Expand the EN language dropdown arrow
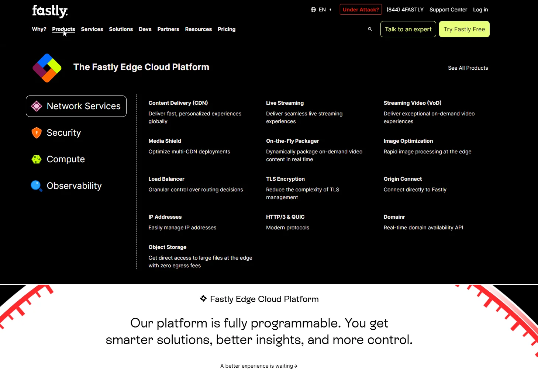Screen dimensions: 538x385 (330, 10)
